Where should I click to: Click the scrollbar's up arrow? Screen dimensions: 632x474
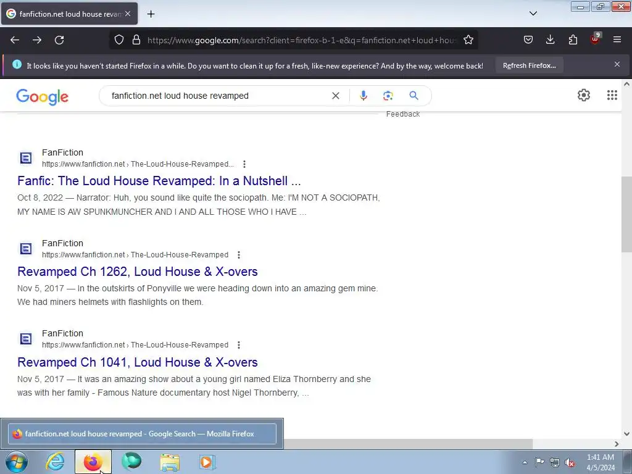pos(626,84)
